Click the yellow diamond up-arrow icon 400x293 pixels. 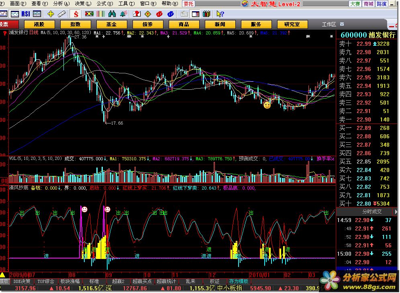[x=148, y=14]
